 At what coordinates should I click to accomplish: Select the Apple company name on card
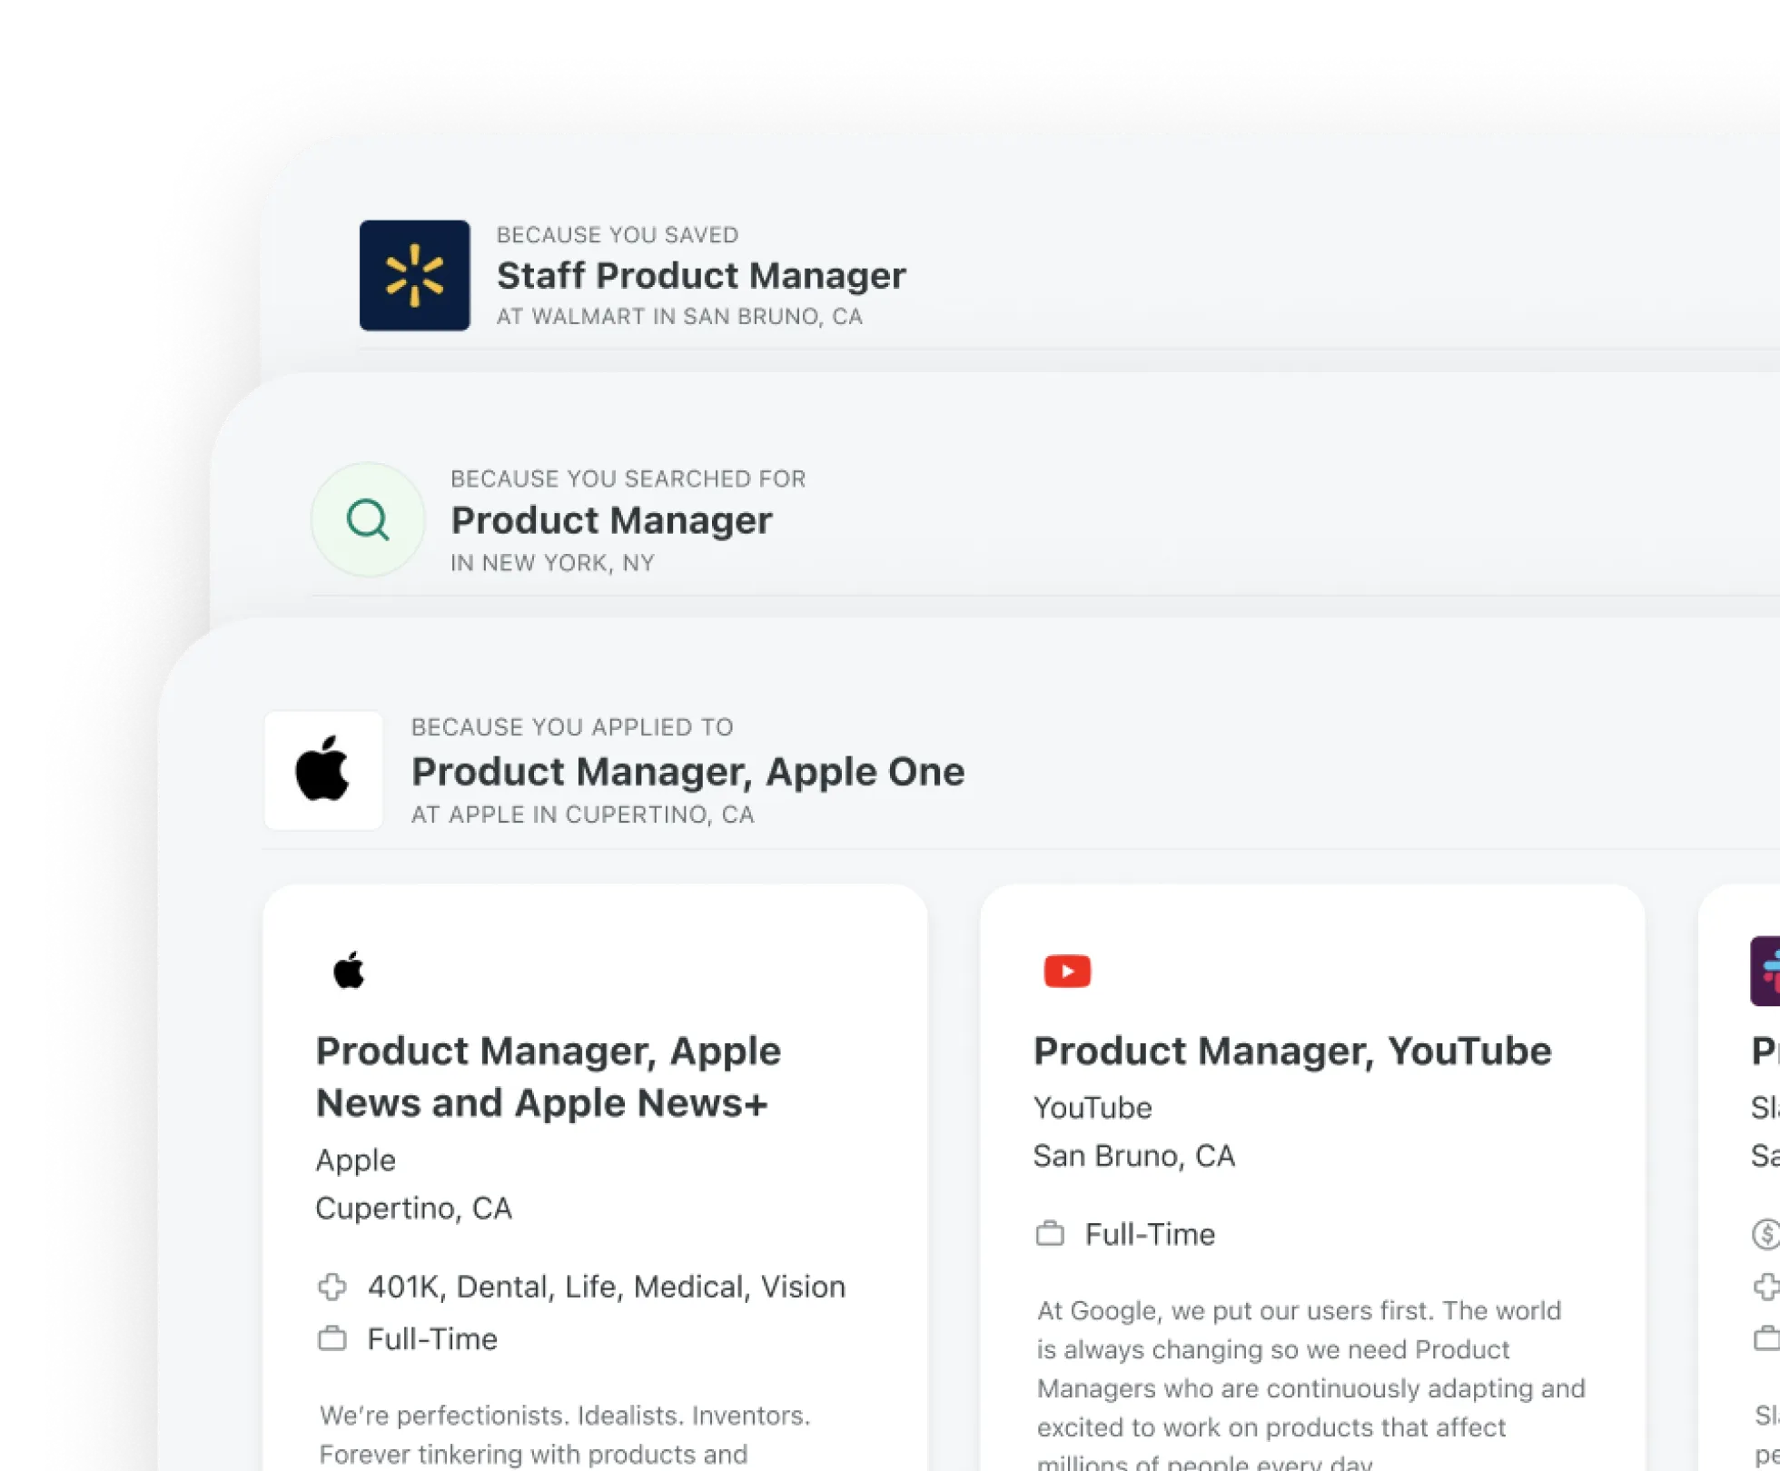[x=356, y=1160]
